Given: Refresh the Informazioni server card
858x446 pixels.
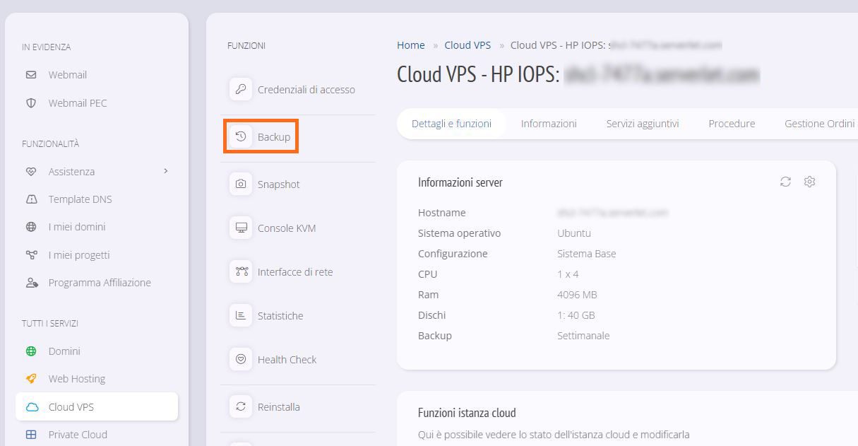Looking at the screenshot, I should tap(785, 182).
